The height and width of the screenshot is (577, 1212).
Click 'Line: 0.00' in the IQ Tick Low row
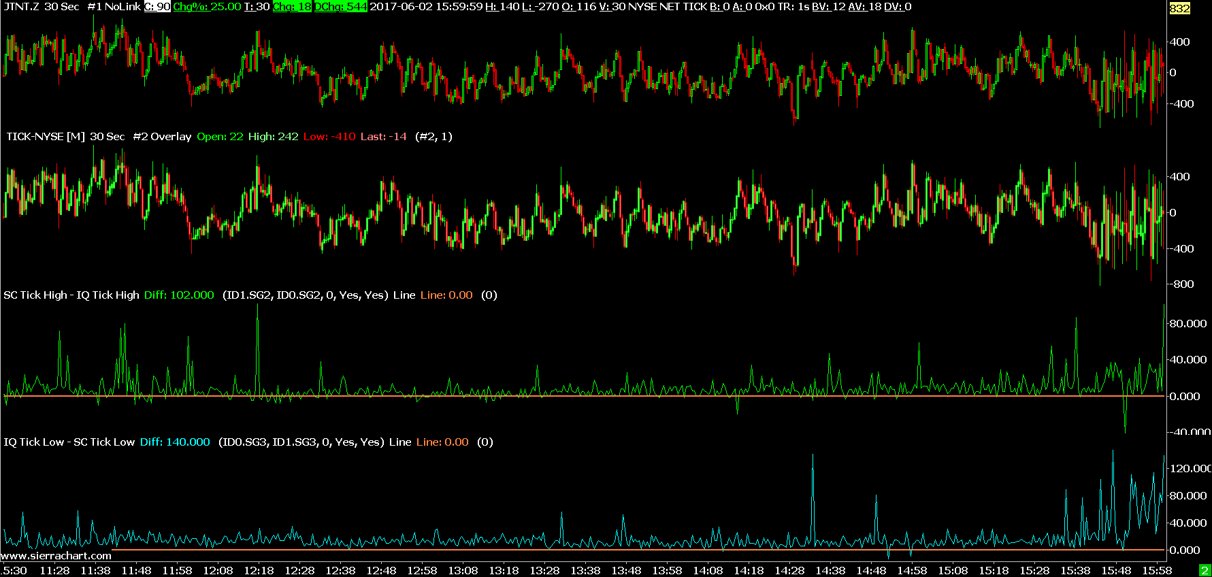tap(442, 442)
